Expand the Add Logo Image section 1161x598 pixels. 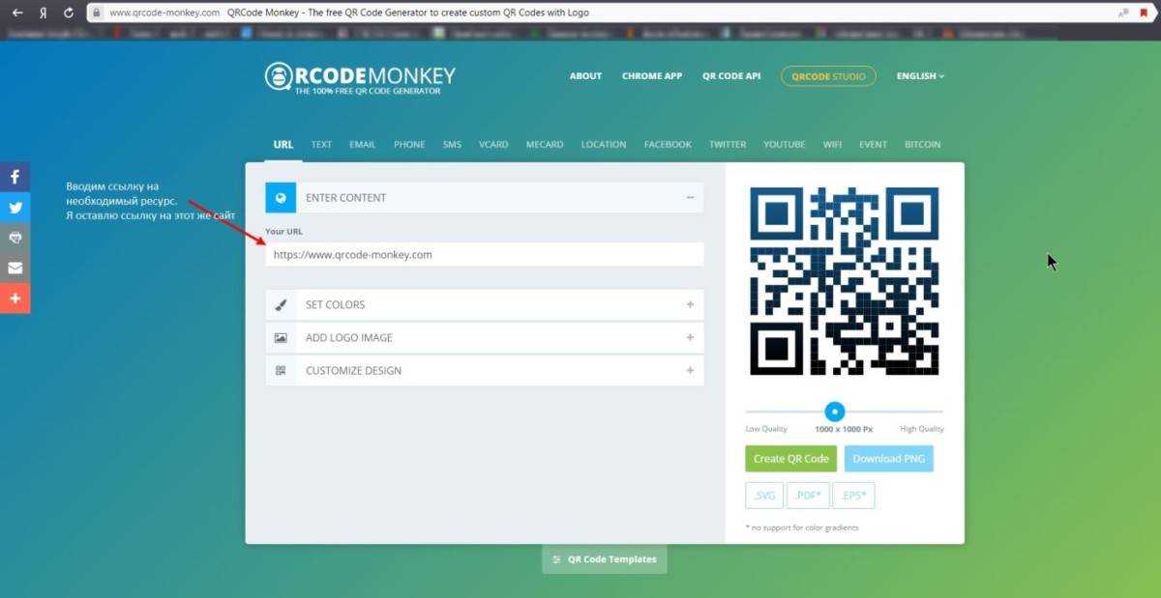(x=690, y=338)
